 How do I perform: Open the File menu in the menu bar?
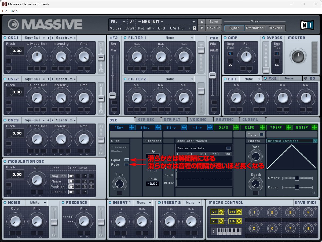pyautogui.click(x=5, y=11)
